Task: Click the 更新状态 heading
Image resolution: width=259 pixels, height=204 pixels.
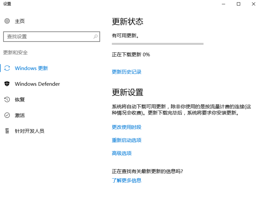Action: click(x=127, y=22)
